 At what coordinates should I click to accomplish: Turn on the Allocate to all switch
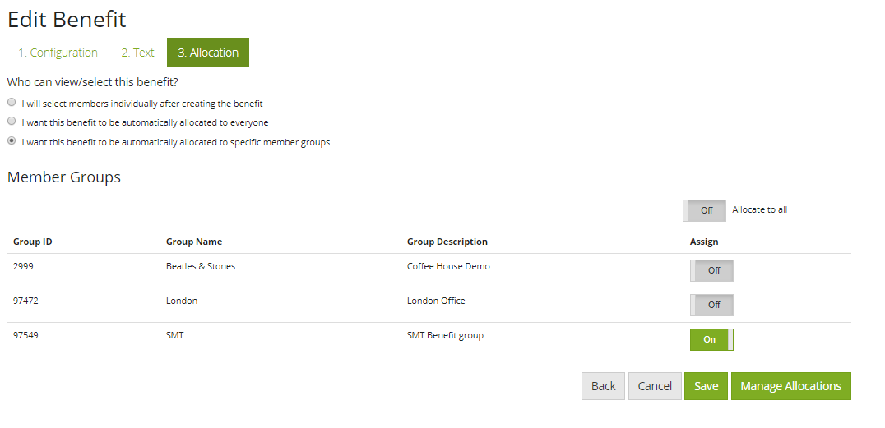[x=704, y=210]
